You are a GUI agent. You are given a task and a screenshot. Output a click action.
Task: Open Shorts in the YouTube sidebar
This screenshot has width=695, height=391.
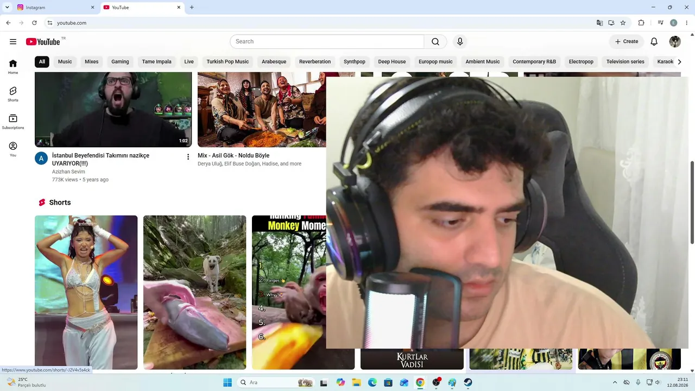click(13, 94)
